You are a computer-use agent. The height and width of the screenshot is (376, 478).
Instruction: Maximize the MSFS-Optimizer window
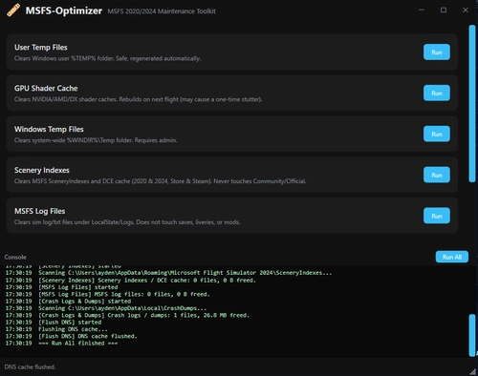click(x=444, y=10)
